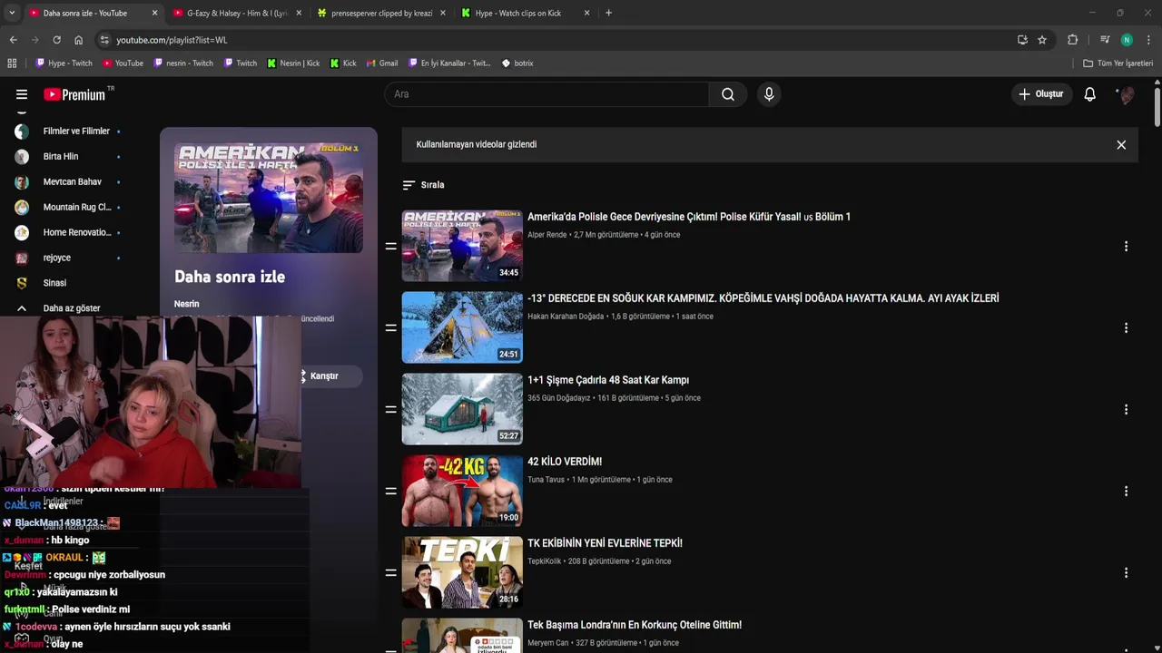Open Nesrin | Kick bookmark
This screenshot has height=653, width=1162.
(293, 63)
